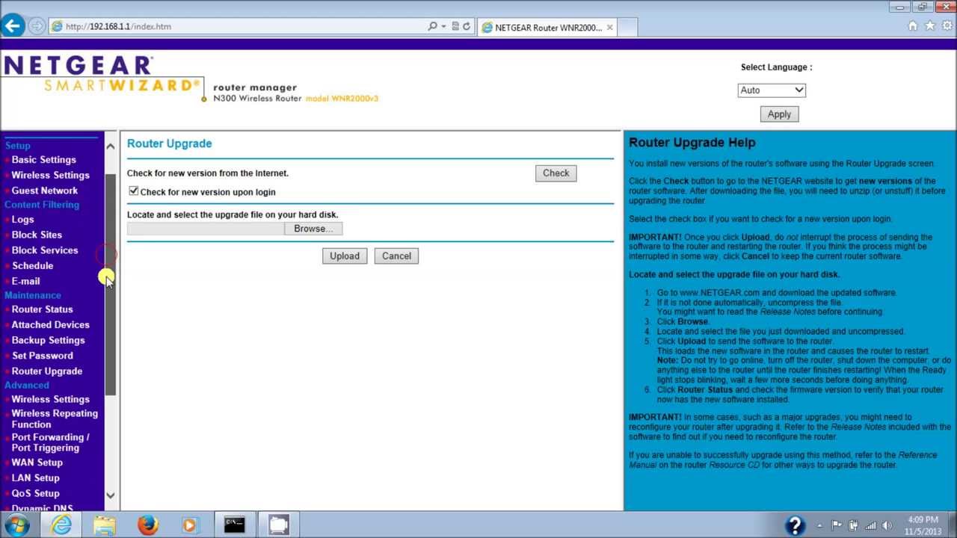Click the sidebar scrollbar thumb
The image size is (957, 538).
tap(111, 285)
